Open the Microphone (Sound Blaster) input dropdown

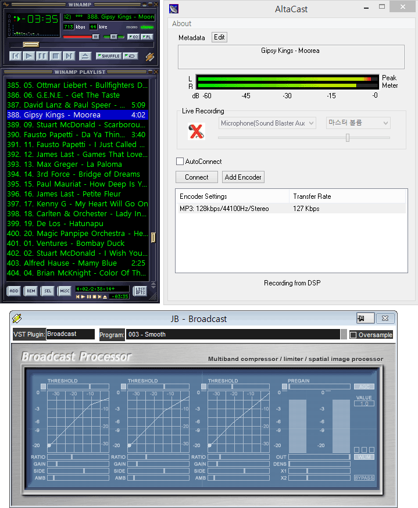point(267,123)
